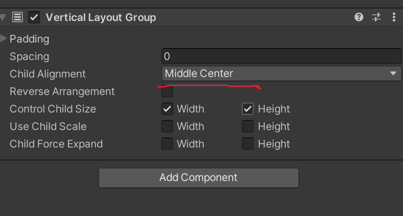The height and width of the screenshot is (216, 403).
Task: Uncheck Control Child Size Width
Action: click(167, 109)
